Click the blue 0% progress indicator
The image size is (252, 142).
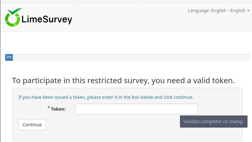pos(9,57)
